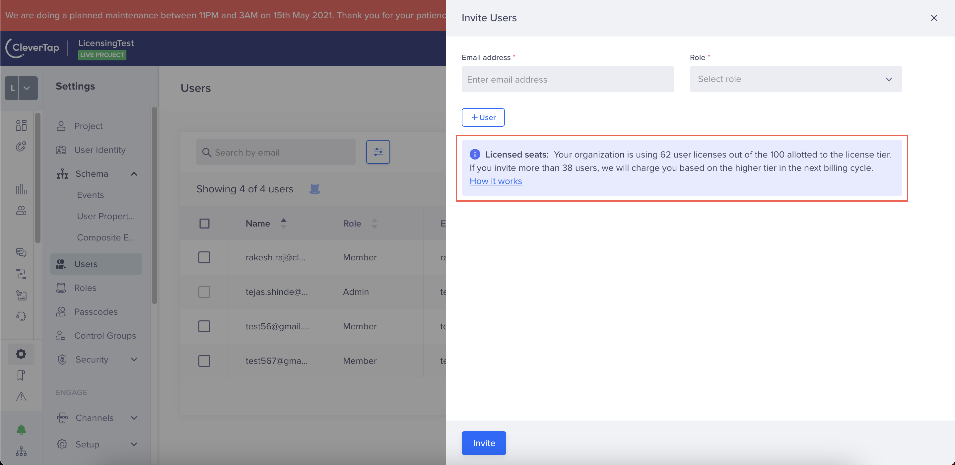This screenshot has width=955, height=465.
Task: Expand the Security section chevron
Action: tap(134, 359)
